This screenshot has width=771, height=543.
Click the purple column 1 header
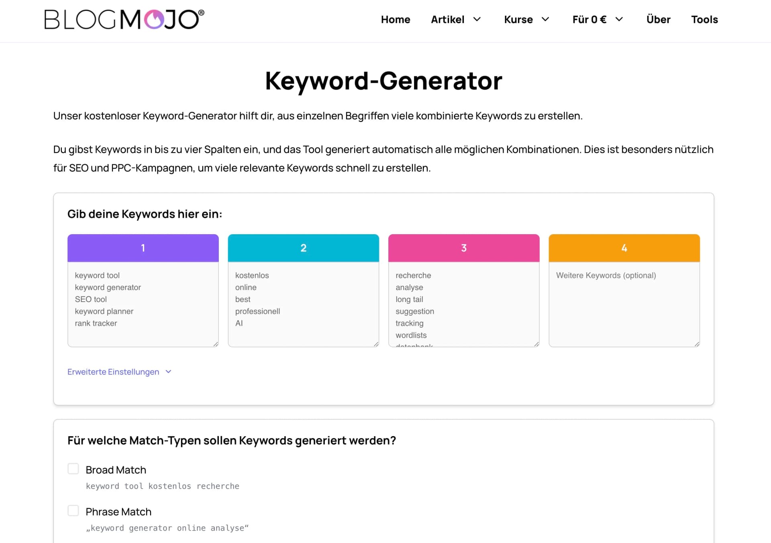click(143, 248)
